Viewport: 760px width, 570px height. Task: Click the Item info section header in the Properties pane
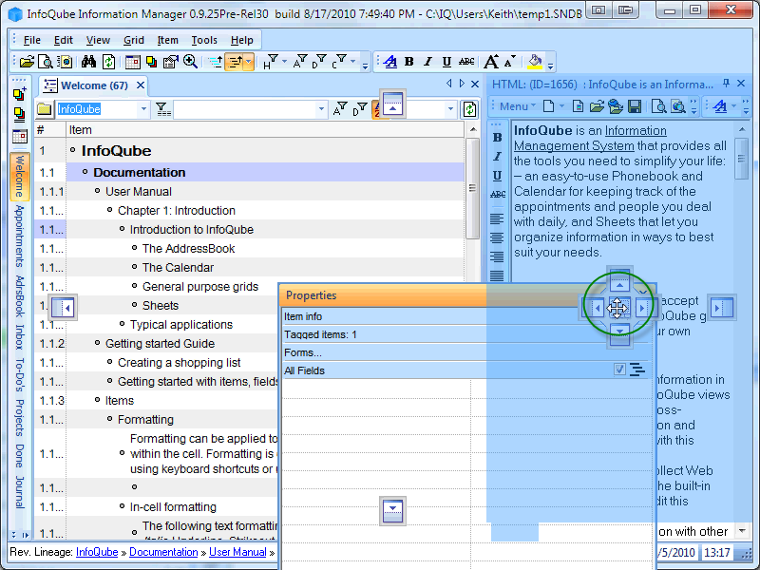click(x=431, y=316)
